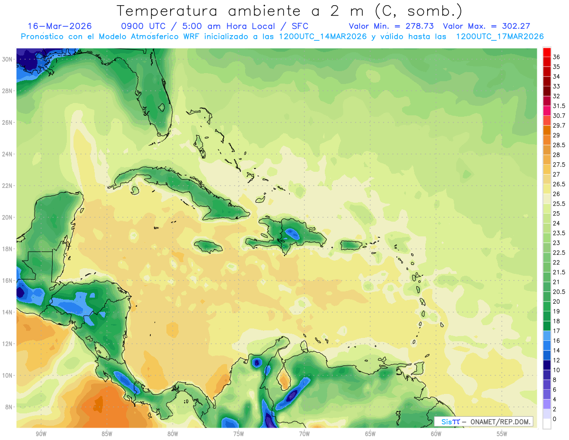The width and height of the screenshot is (569, 440).
Task: Click the '26N' latitude axis label
Action: pos(7,122)
